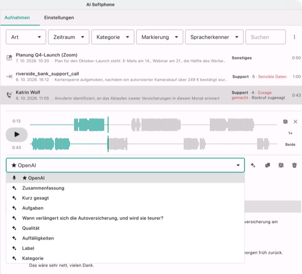The image size is (302, 274).
Task: Toggle the Beide channel selection
Action: click(290, 144)
